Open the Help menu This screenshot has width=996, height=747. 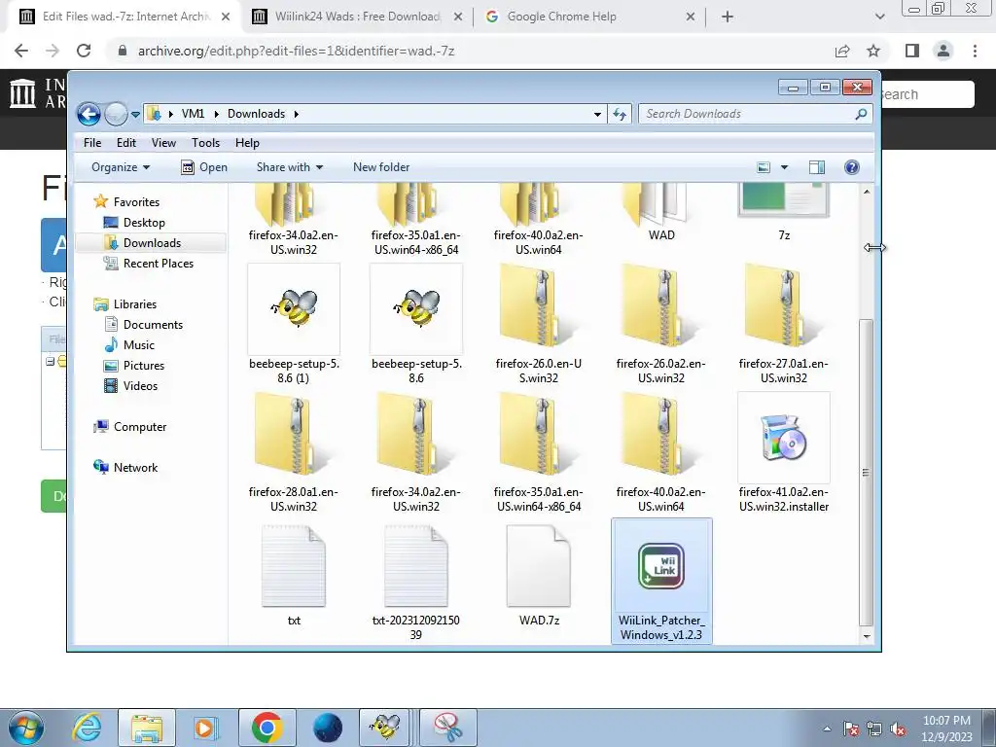pyautogui.click(x=247, y=143)
